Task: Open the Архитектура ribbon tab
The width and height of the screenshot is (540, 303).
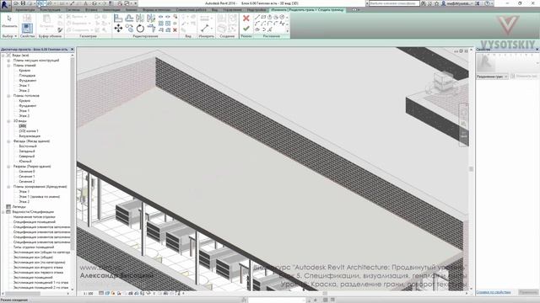Action: tap(25, 10)
